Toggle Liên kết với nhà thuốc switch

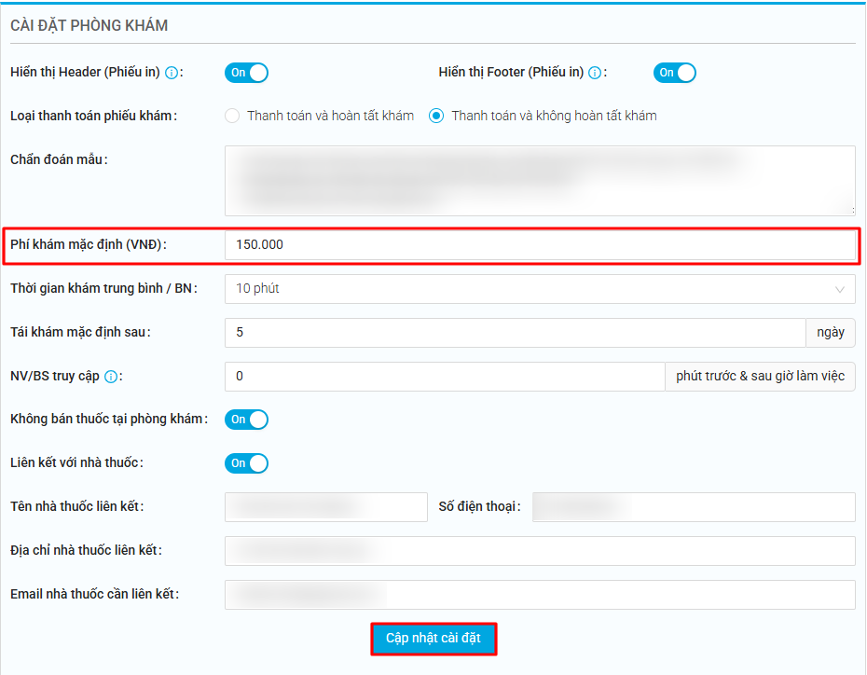pos(247,463)
